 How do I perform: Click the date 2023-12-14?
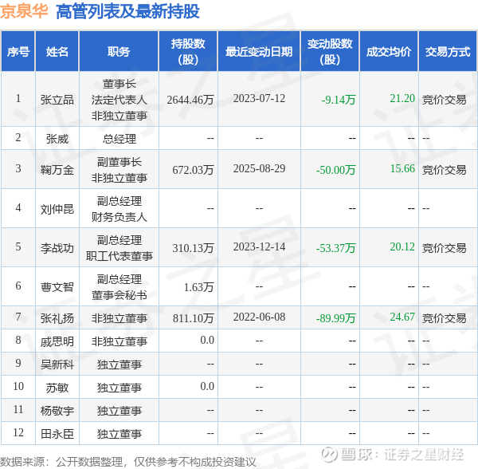(x=259, y=246)
